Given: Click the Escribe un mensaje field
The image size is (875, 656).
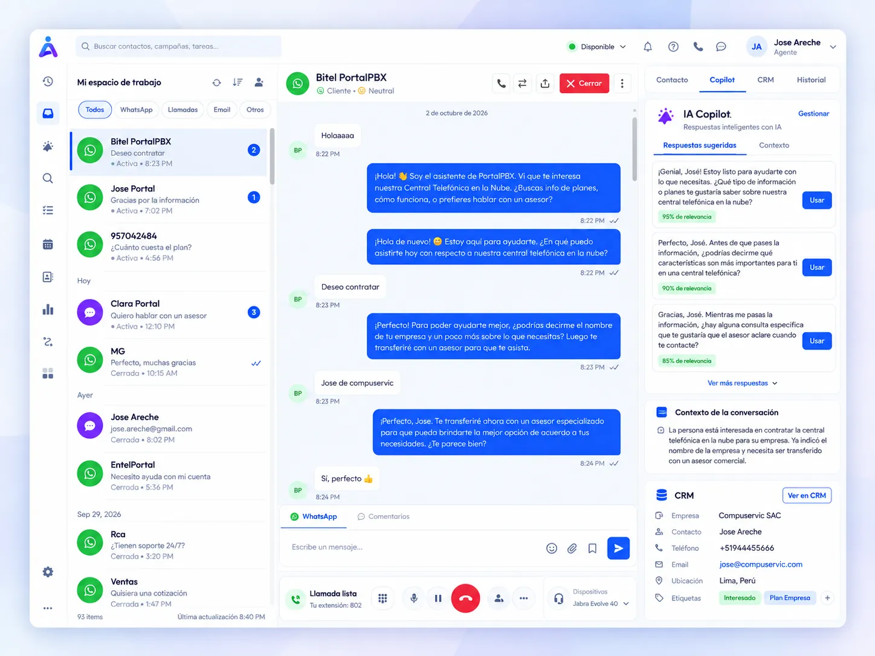Looking at the screenshot, I should pos(414,547).
